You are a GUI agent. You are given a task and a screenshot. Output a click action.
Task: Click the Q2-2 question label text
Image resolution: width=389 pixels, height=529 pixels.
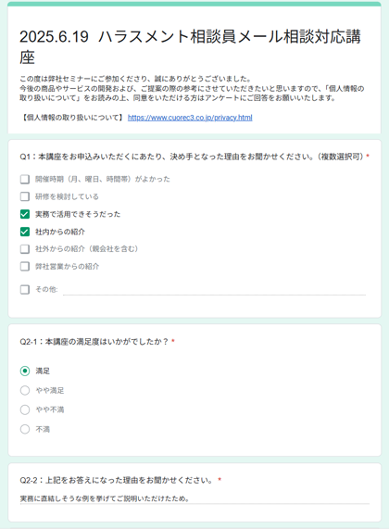117,480
